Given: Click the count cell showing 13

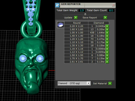Looking at the screenshot, I should (92, 29).
